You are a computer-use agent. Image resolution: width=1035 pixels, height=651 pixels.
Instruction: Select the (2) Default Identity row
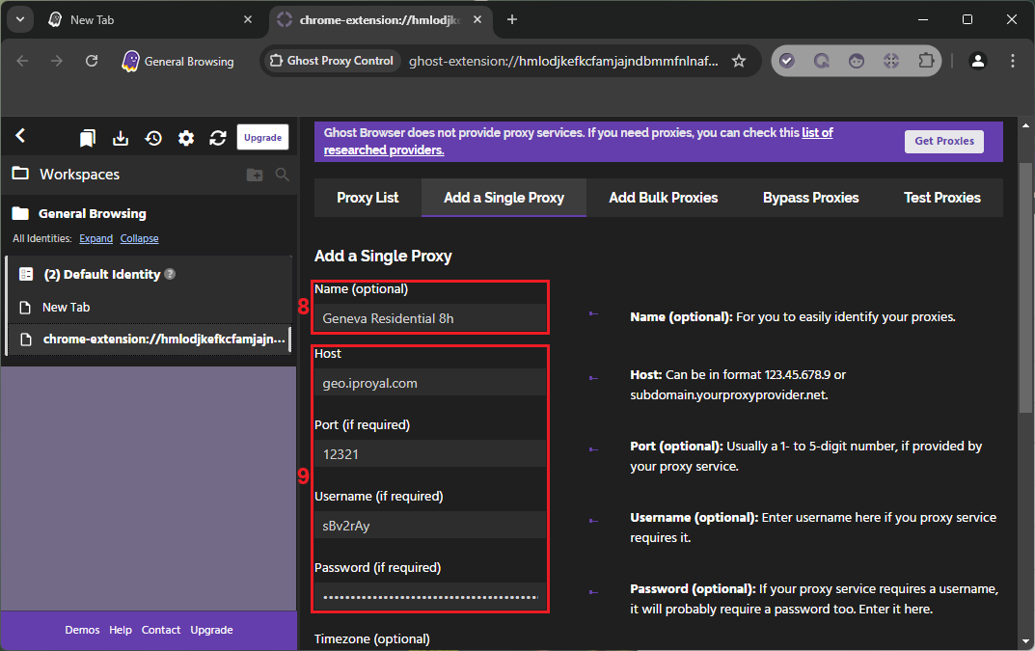(149, 274)
